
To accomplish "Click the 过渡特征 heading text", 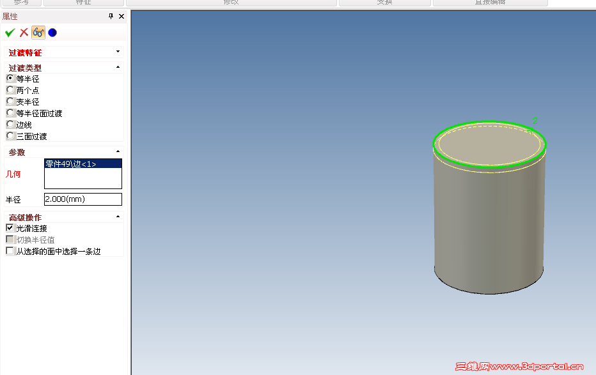I will tap(25, 53).
